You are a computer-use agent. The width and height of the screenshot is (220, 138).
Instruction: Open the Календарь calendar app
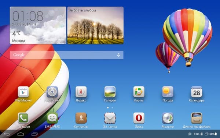(x=197, y=92)
